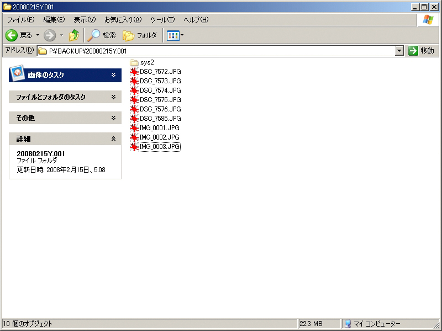This screenshot has height=331, width=442.
Task: Minimize the 20080215Y.001 window
Action: coord(415,7)
